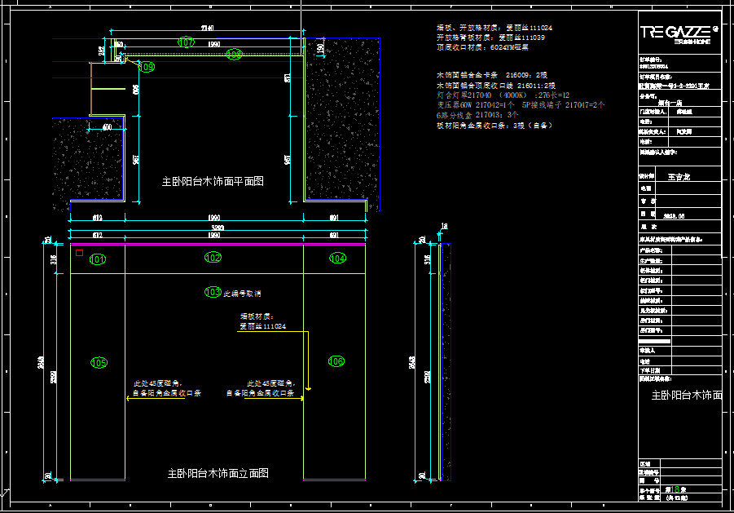Click the 18 thickness dimension on side view
734x513 pixels.
(444, 226)
